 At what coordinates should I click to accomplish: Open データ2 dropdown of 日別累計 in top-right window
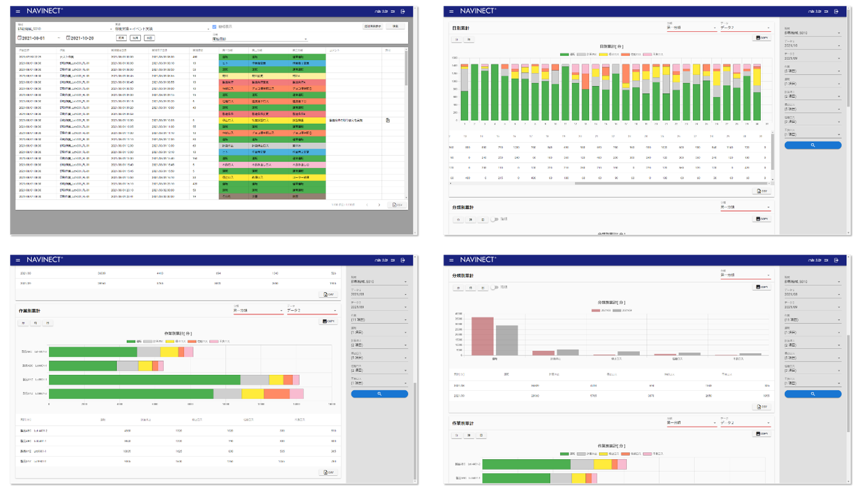tap(745, 28)
